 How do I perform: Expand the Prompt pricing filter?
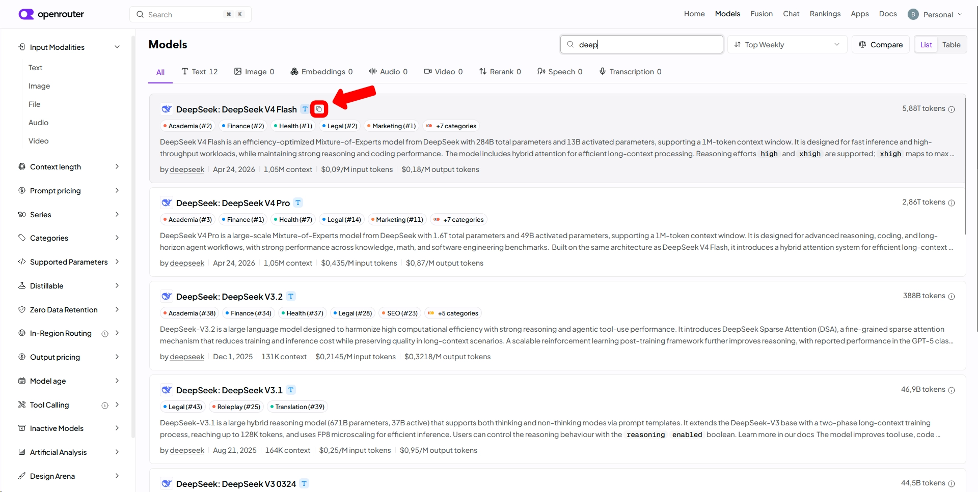click(70, 191)
